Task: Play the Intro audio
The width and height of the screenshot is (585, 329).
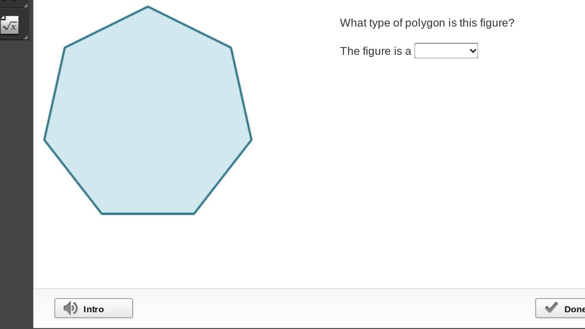Action: coord(93,308)
